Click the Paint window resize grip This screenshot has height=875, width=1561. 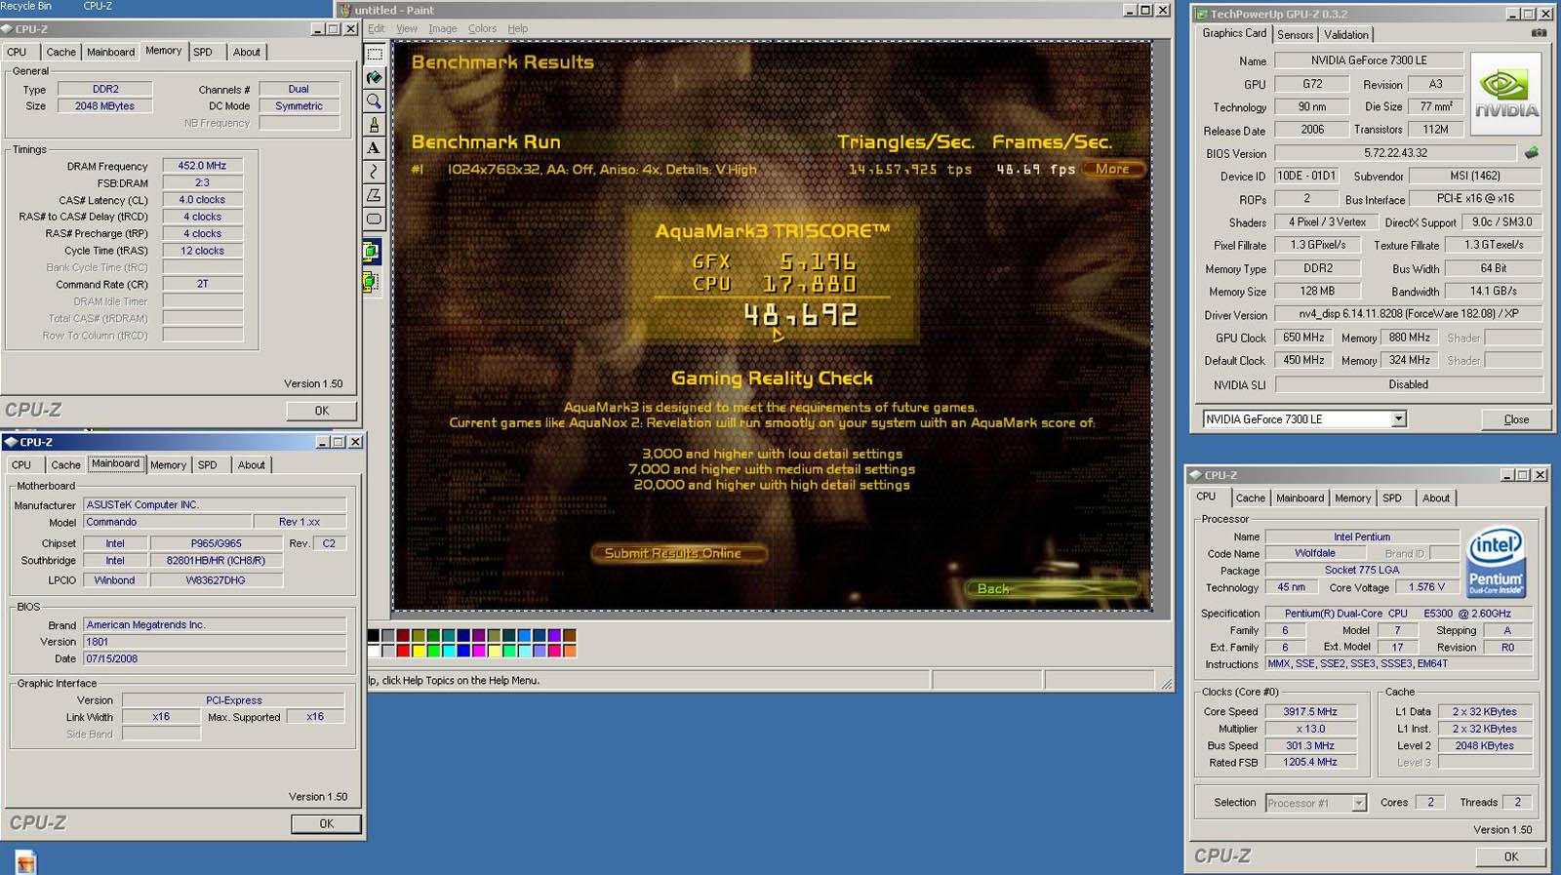[x=1166, y=683]
